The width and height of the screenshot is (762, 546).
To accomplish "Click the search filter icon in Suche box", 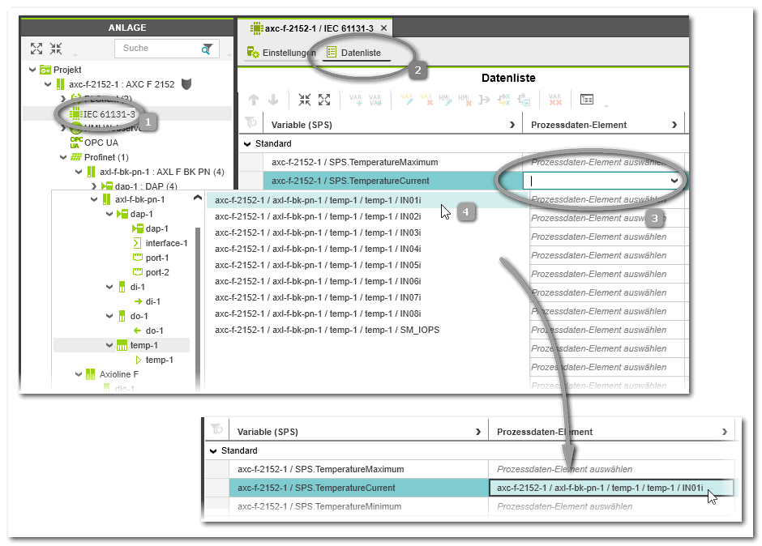I will (x=208, y=49).
